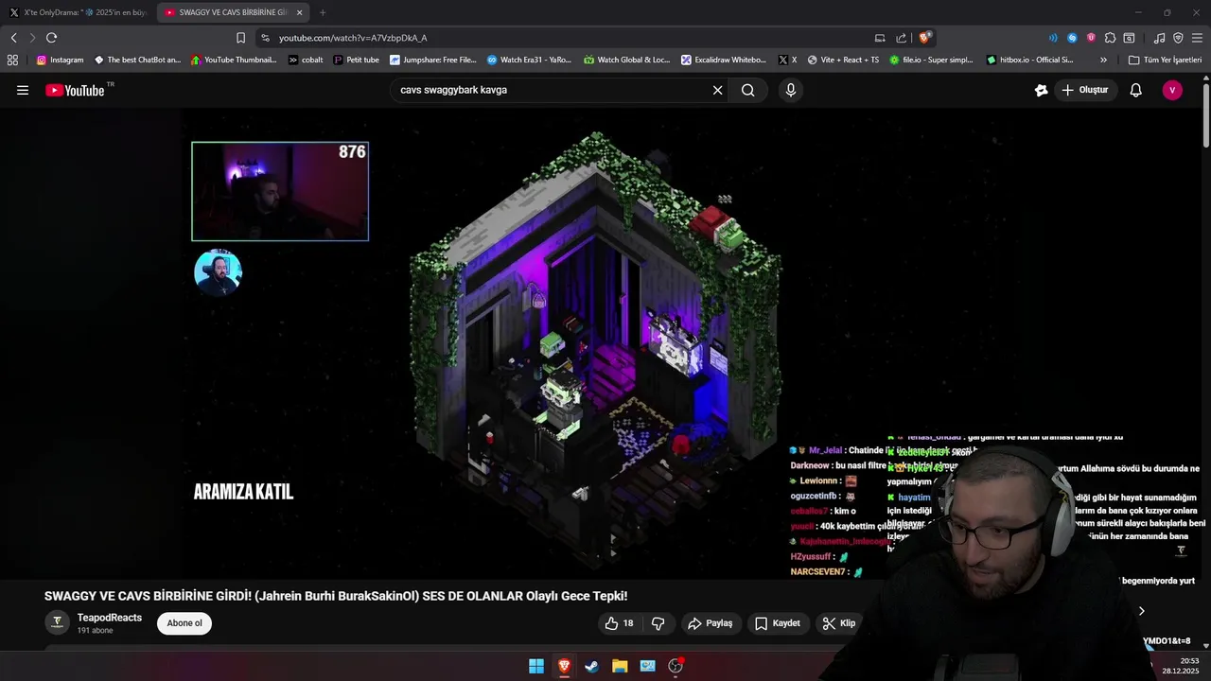Create a clip using Klip button
This screenshot has height=681, width=1211.
[839, 623]
